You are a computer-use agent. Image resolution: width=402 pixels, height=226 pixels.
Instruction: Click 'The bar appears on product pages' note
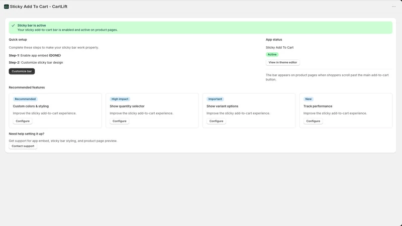tap(327, 77)
